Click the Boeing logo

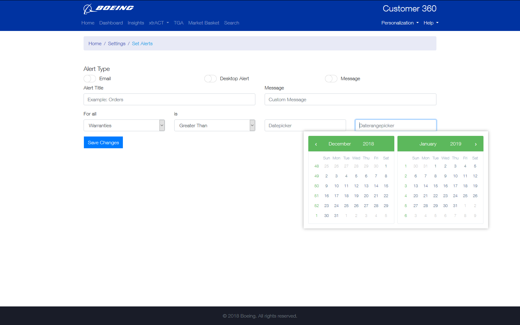(108, 9)
